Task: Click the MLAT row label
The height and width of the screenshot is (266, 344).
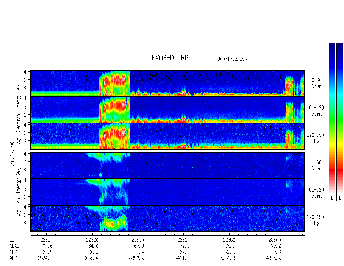Action: pos(14,246)
